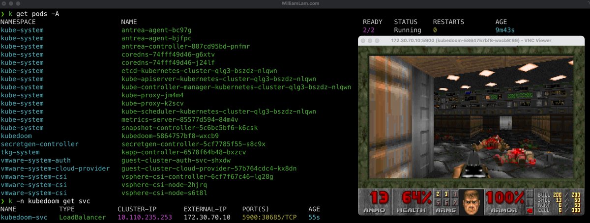590x223 pixels.
Task: Click pod vsphere-csi-node-s6t8l
Action: [x=164, y=193]
